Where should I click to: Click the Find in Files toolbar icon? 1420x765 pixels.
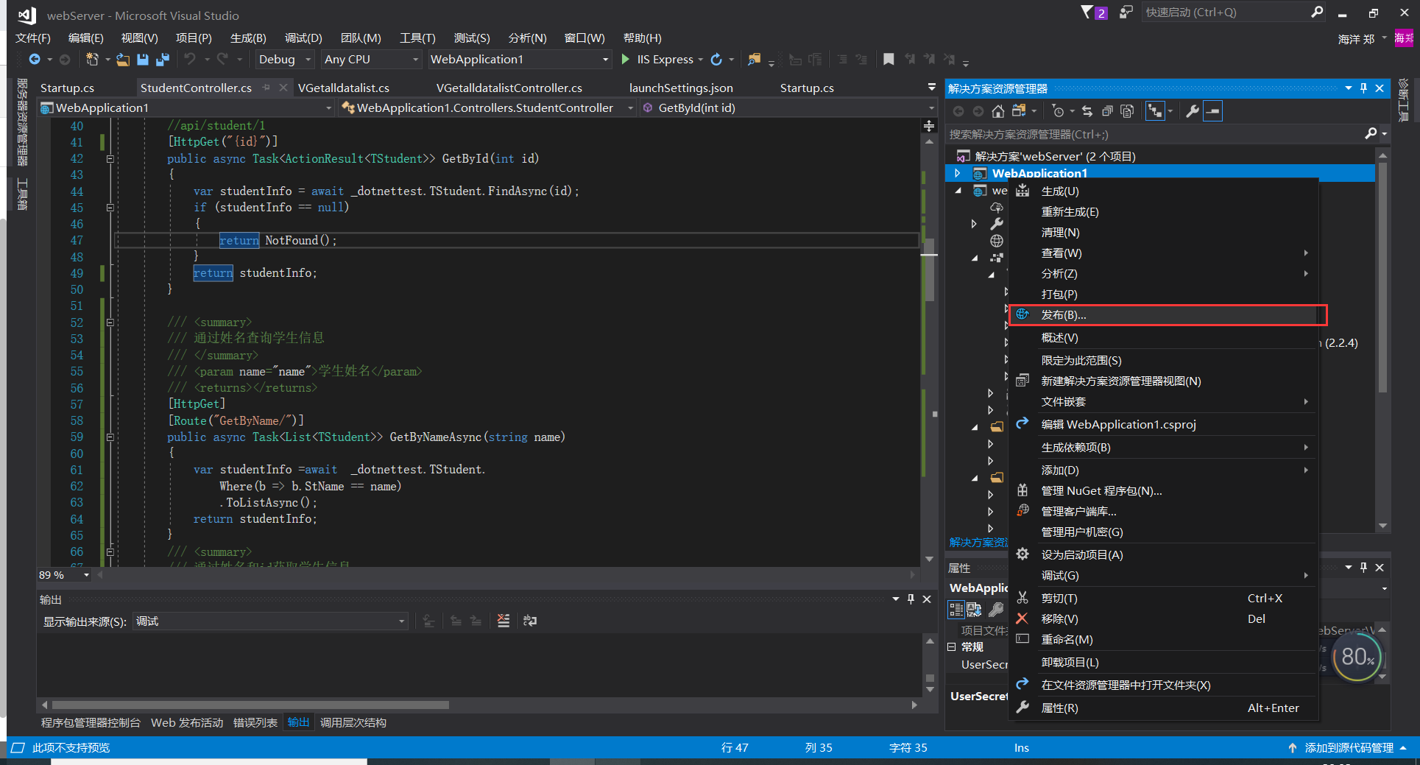(754, 59)
